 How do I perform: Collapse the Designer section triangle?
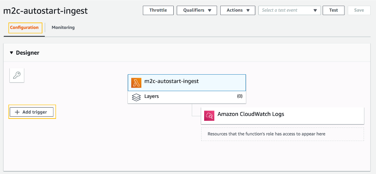(11, 52)
